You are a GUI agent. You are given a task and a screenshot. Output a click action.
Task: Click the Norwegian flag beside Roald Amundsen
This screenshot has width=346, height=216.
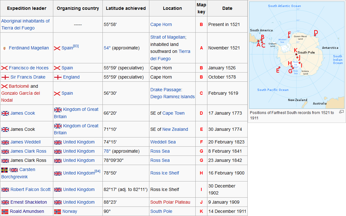pos(5,212)
